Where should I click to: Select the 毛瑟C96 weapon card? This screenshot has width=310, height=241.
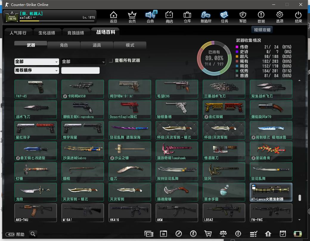click(x=177, y=89)
